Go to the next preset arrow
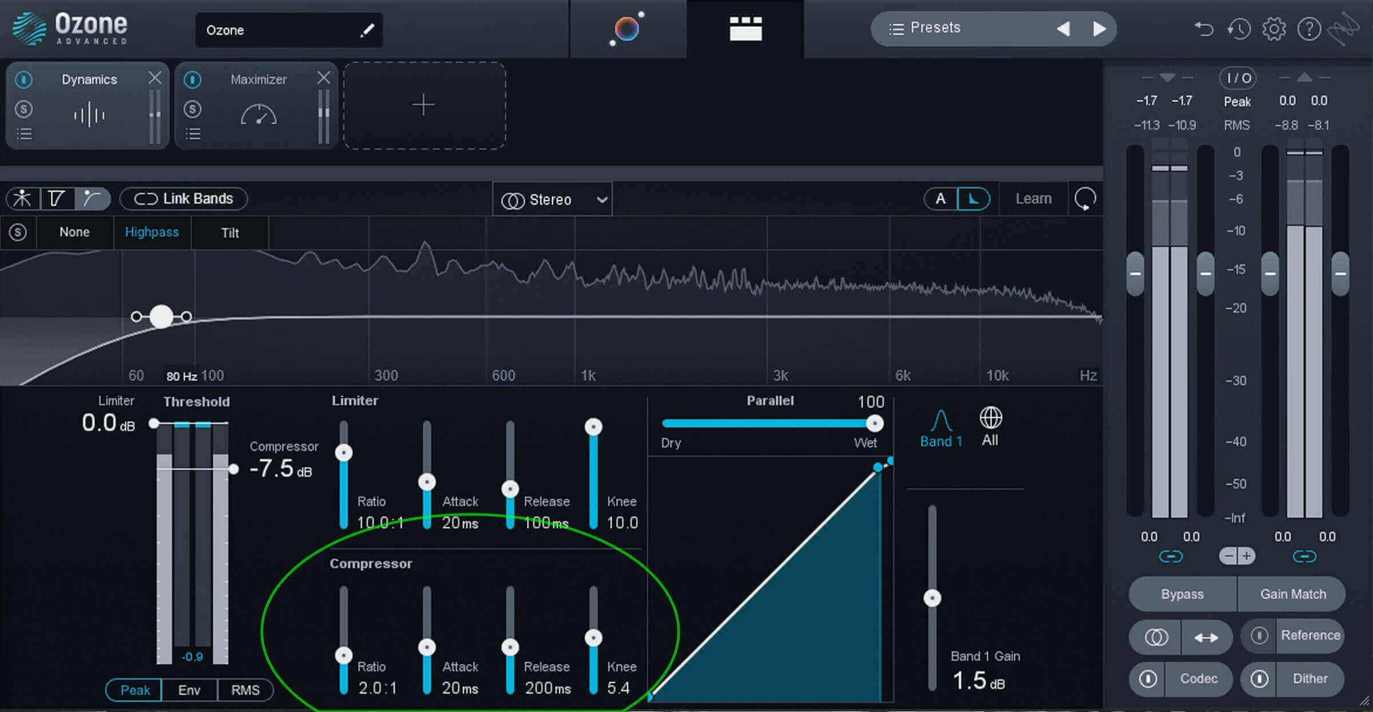The image size is (1373, 712). (x=1099, y=29)
